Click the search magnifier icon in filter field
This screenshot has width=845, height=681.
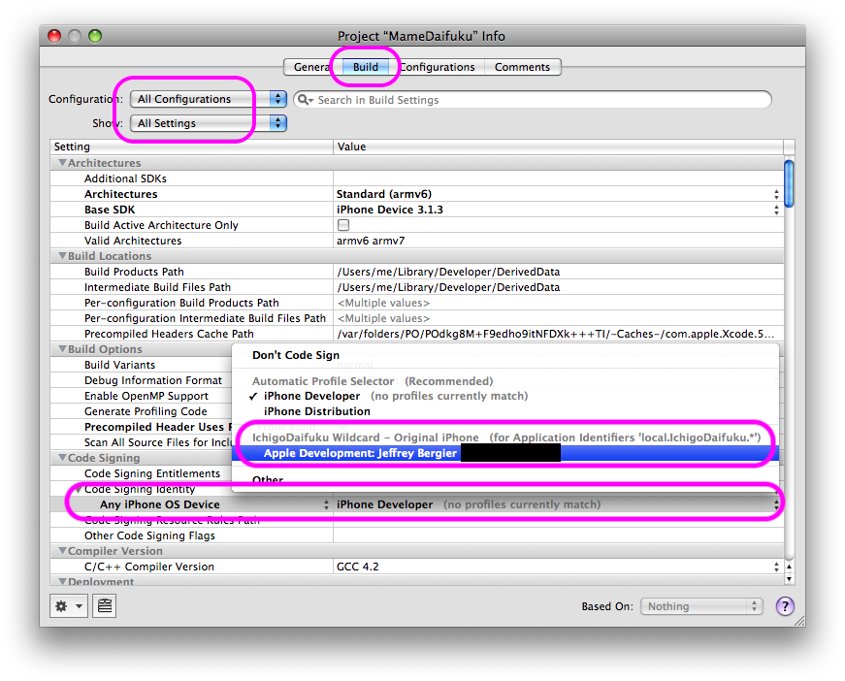[306, 100]
